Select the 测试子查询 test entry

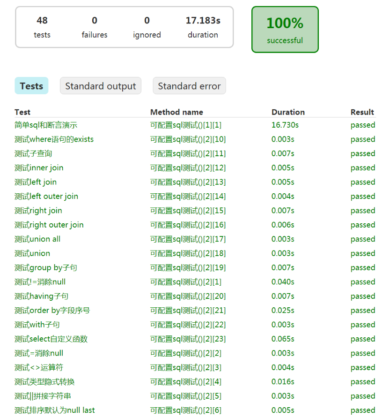33,153
